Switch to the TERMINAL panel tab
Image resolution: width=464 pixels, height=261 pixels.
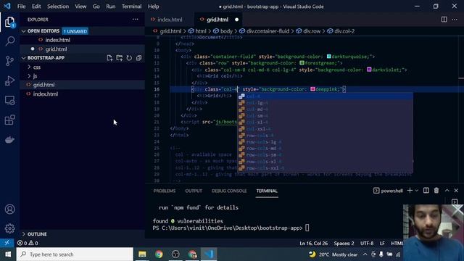[267, 191]
